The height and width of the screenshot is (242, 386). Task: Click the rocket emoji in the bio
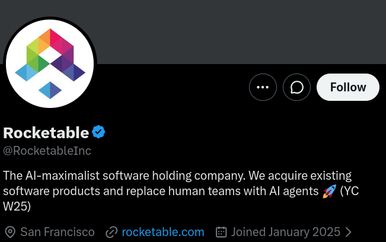pos(330,191)
